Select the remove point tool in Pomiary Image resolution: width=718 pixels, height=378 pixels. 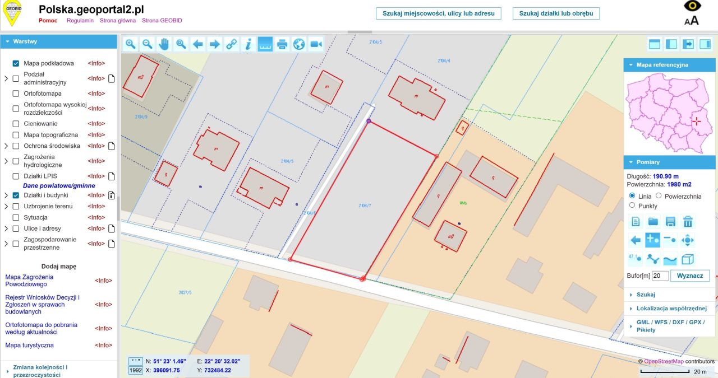[670, 240]
